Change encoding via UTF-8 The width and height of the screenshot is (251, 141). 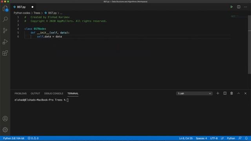pos(214,138)
